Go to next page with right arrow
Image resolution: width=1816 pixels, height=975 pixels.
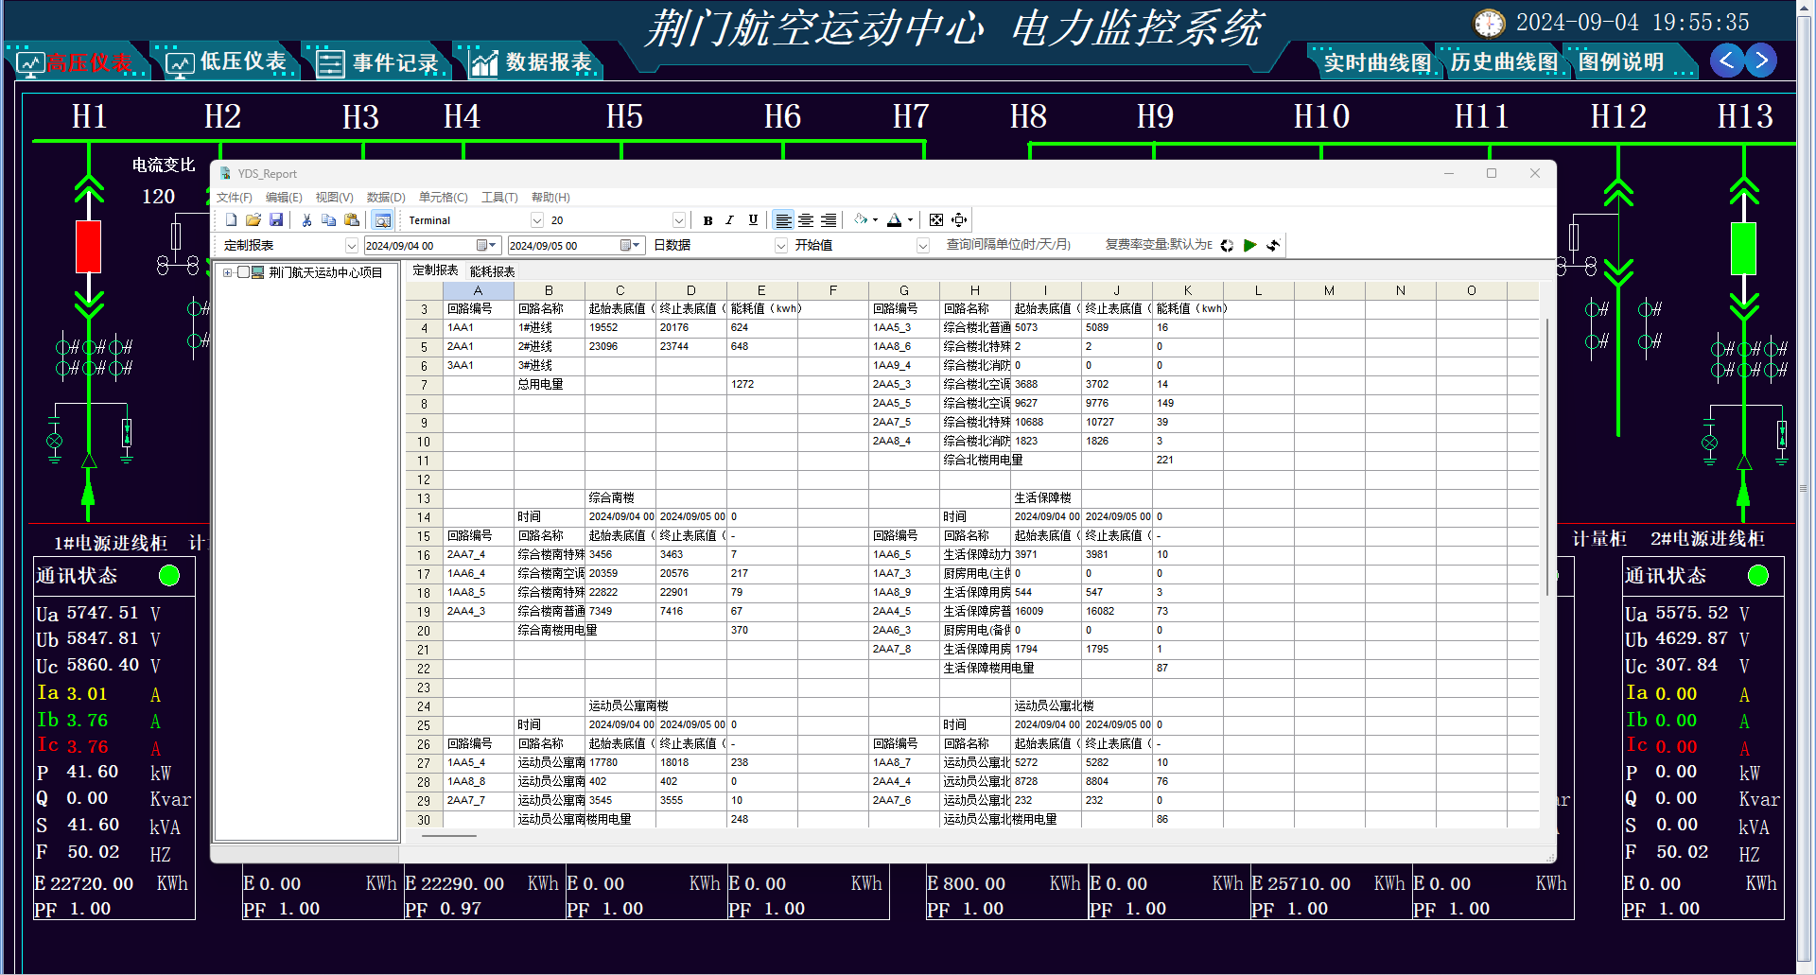(1761, 61)
